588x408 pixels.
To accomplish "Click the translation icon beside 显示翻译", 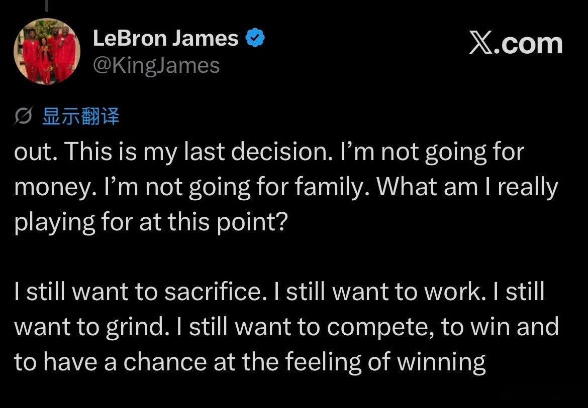I will pyautogui.click(x=23, y=116).
